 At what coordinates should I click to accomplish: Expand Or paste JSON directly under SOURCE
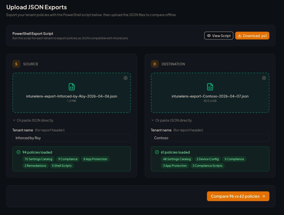click(x=32, y=120)
